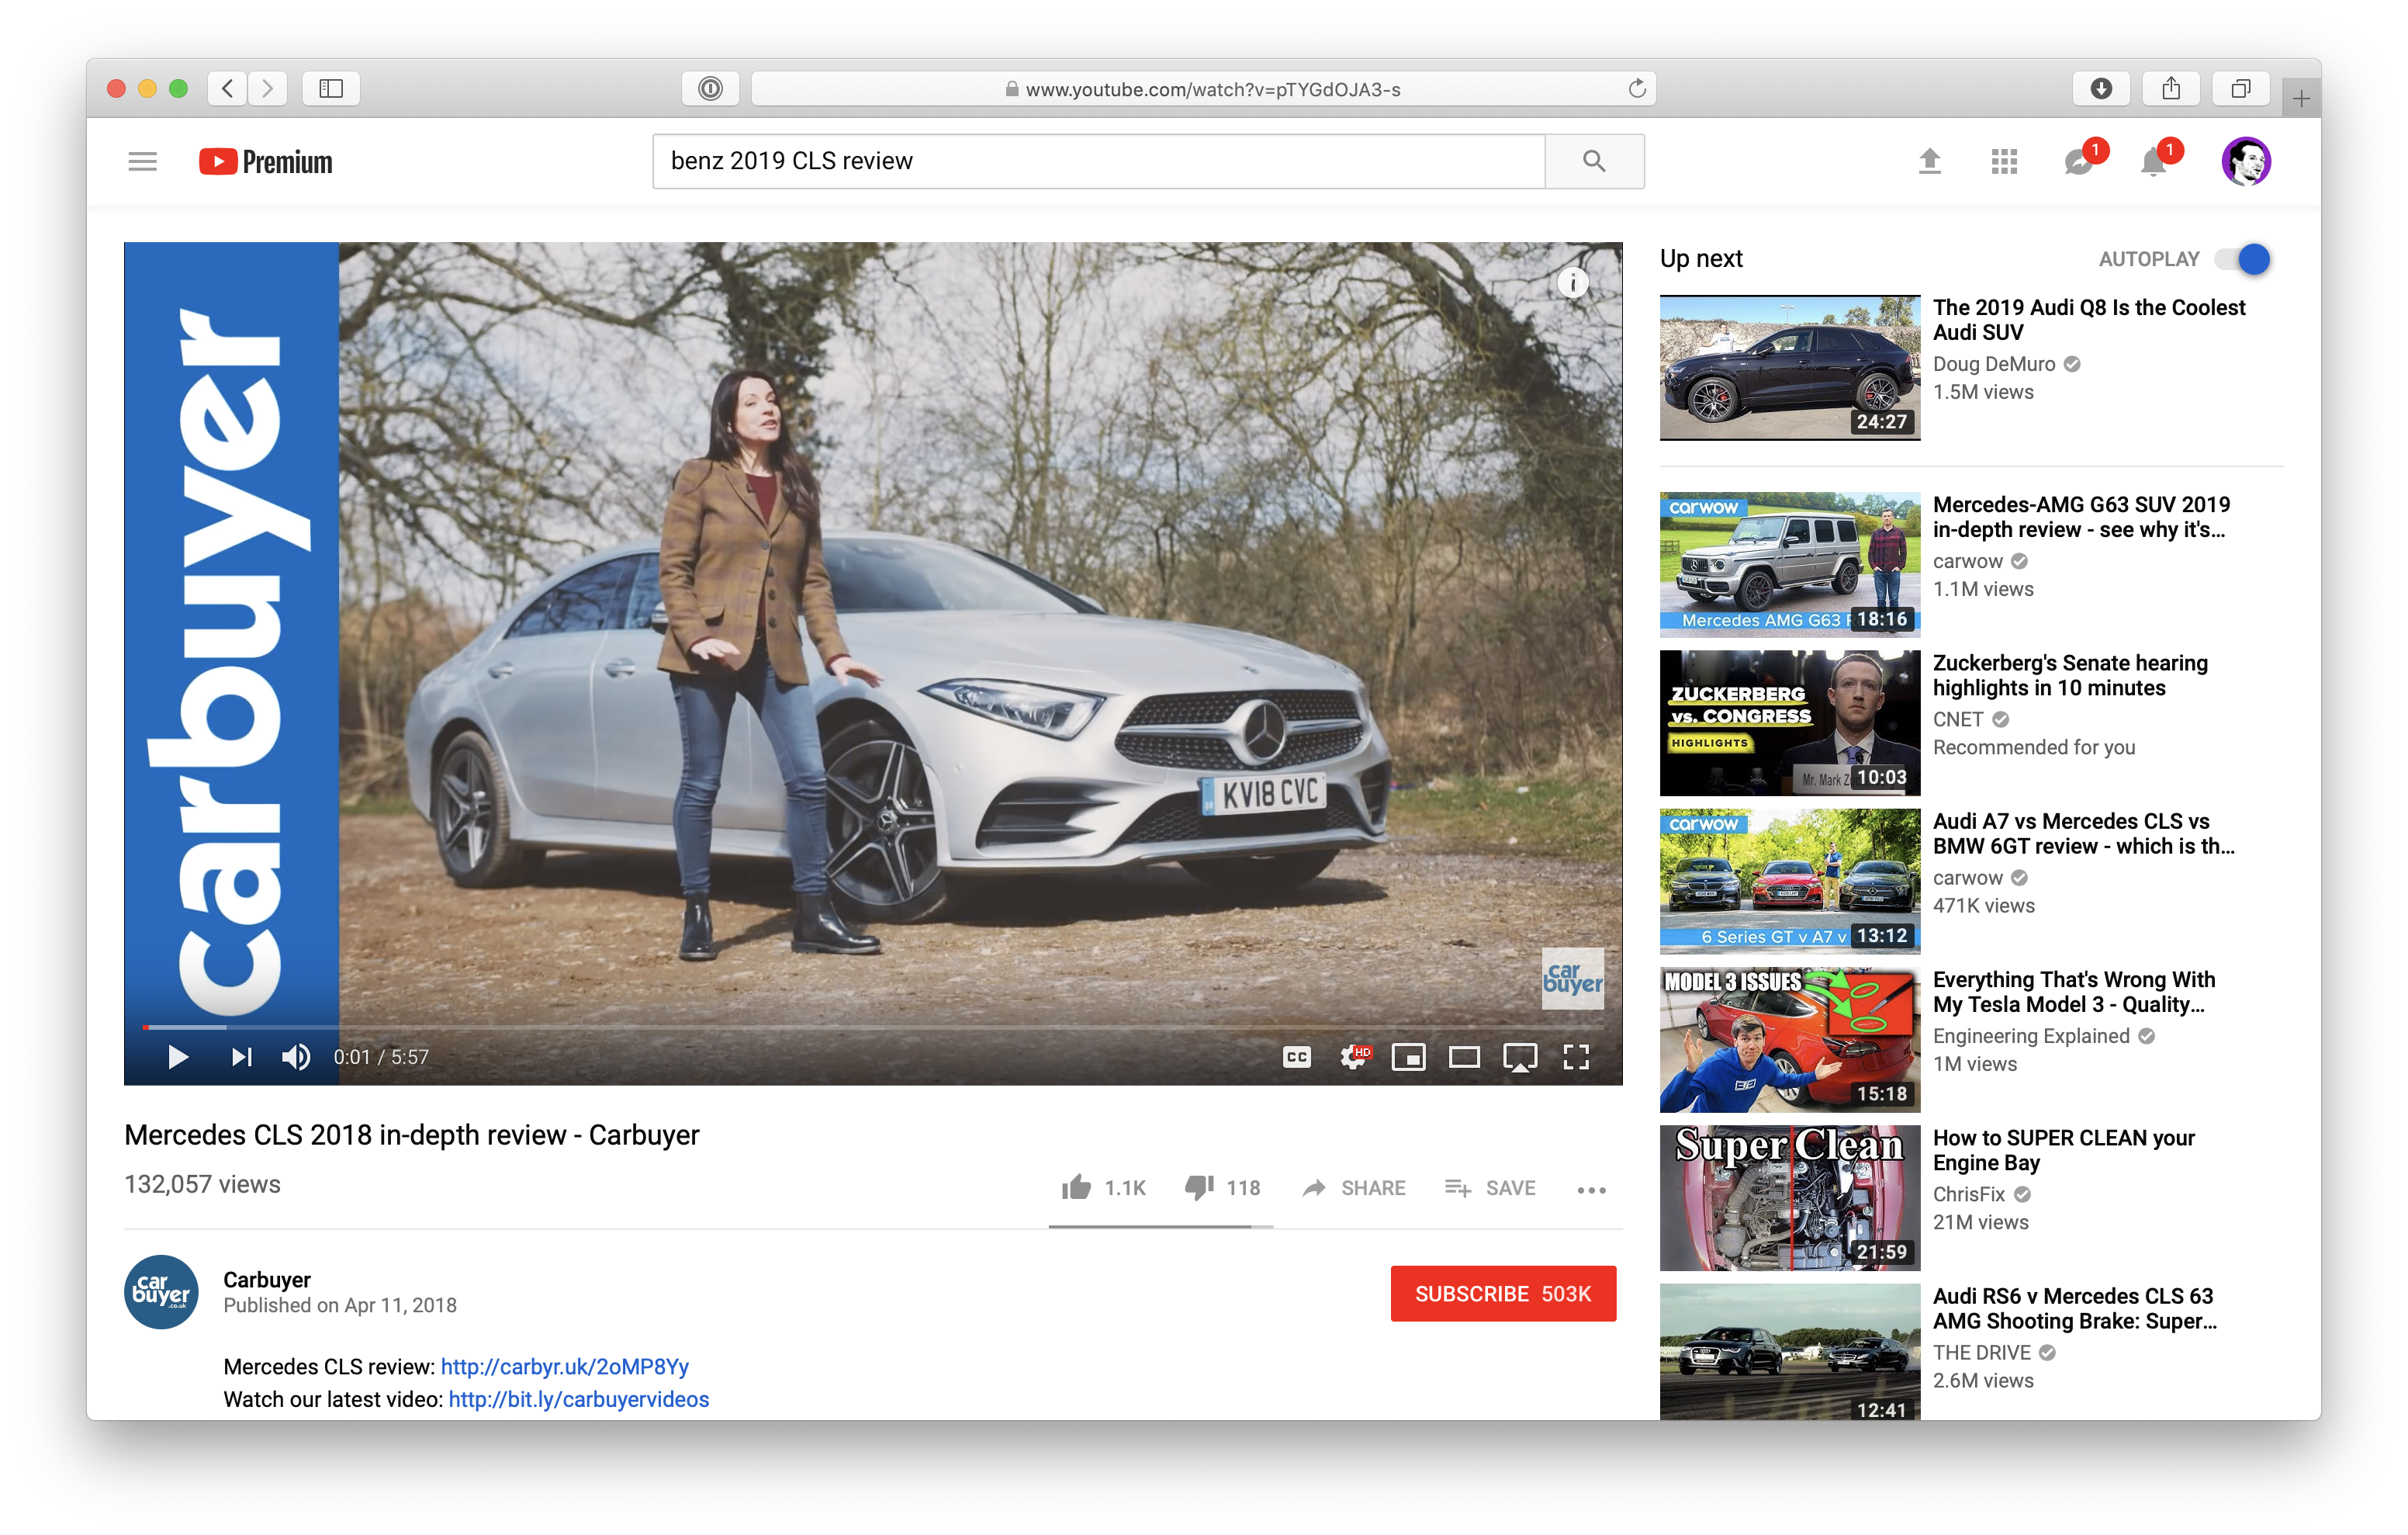
Task: Open How to SUPER CLEAN Engine Bay title
Action: 2064,1150
